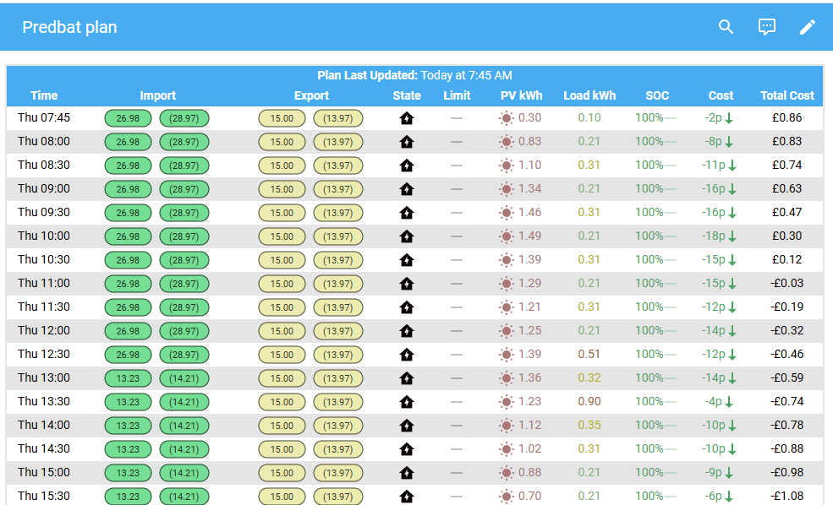Click the Cost column header
Viewport: 833px width, 505px height.
pos(721,95)
